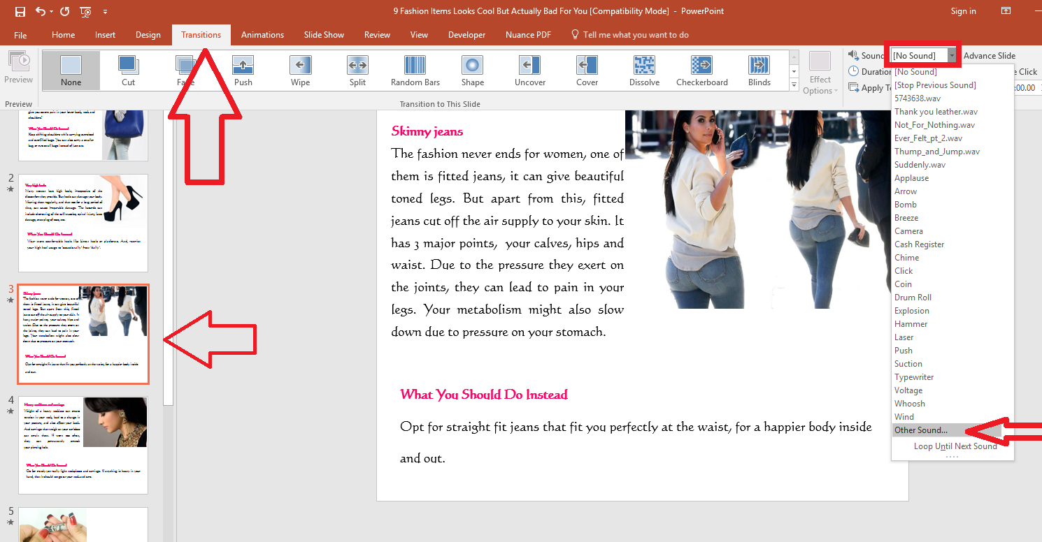Select the Random Bars transition
The width and height of the screenshot is (1042, 542).
(x=414, y=70)
